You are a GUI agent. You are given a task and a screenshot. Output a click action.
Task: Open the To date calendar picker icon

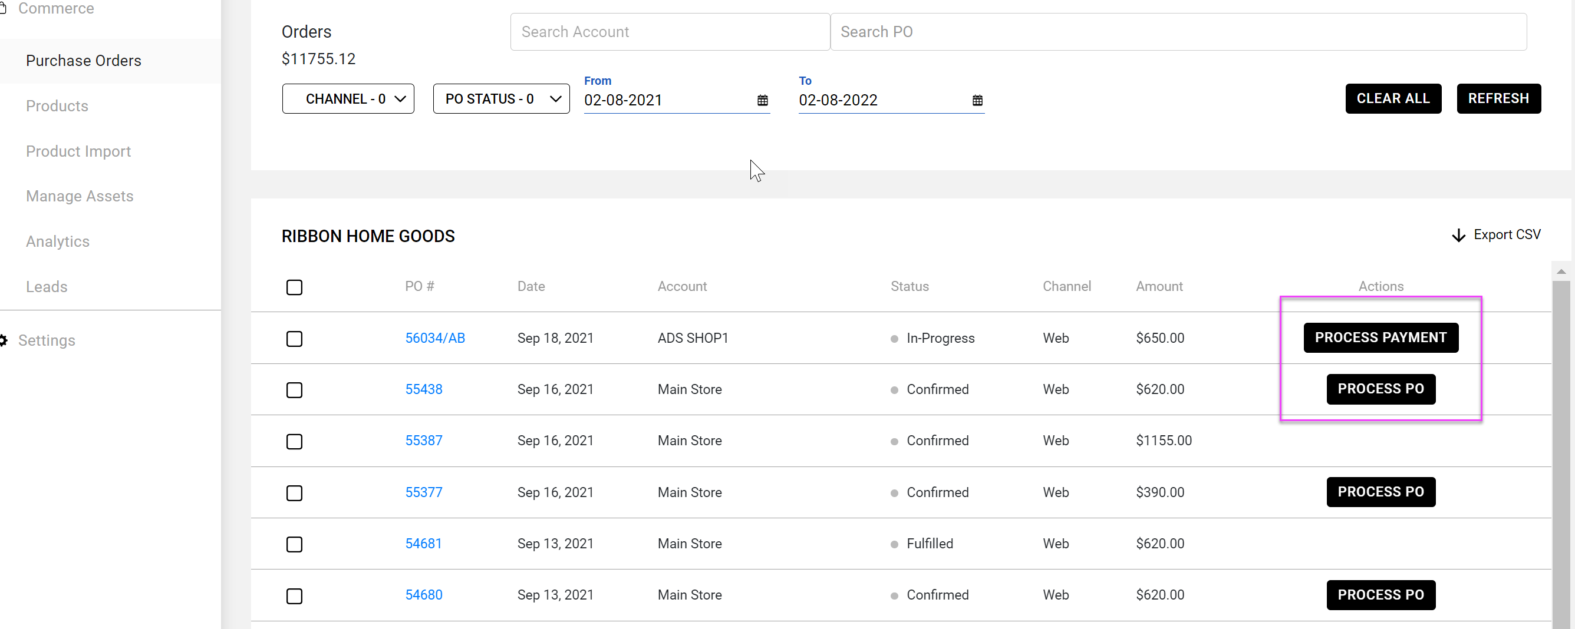pos(977,100)
